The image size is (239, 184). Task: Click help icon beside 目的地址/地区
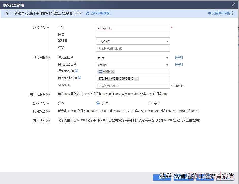79,78
